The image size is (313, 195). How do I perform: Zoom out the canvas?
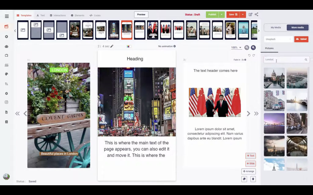[x=247, y=48]
